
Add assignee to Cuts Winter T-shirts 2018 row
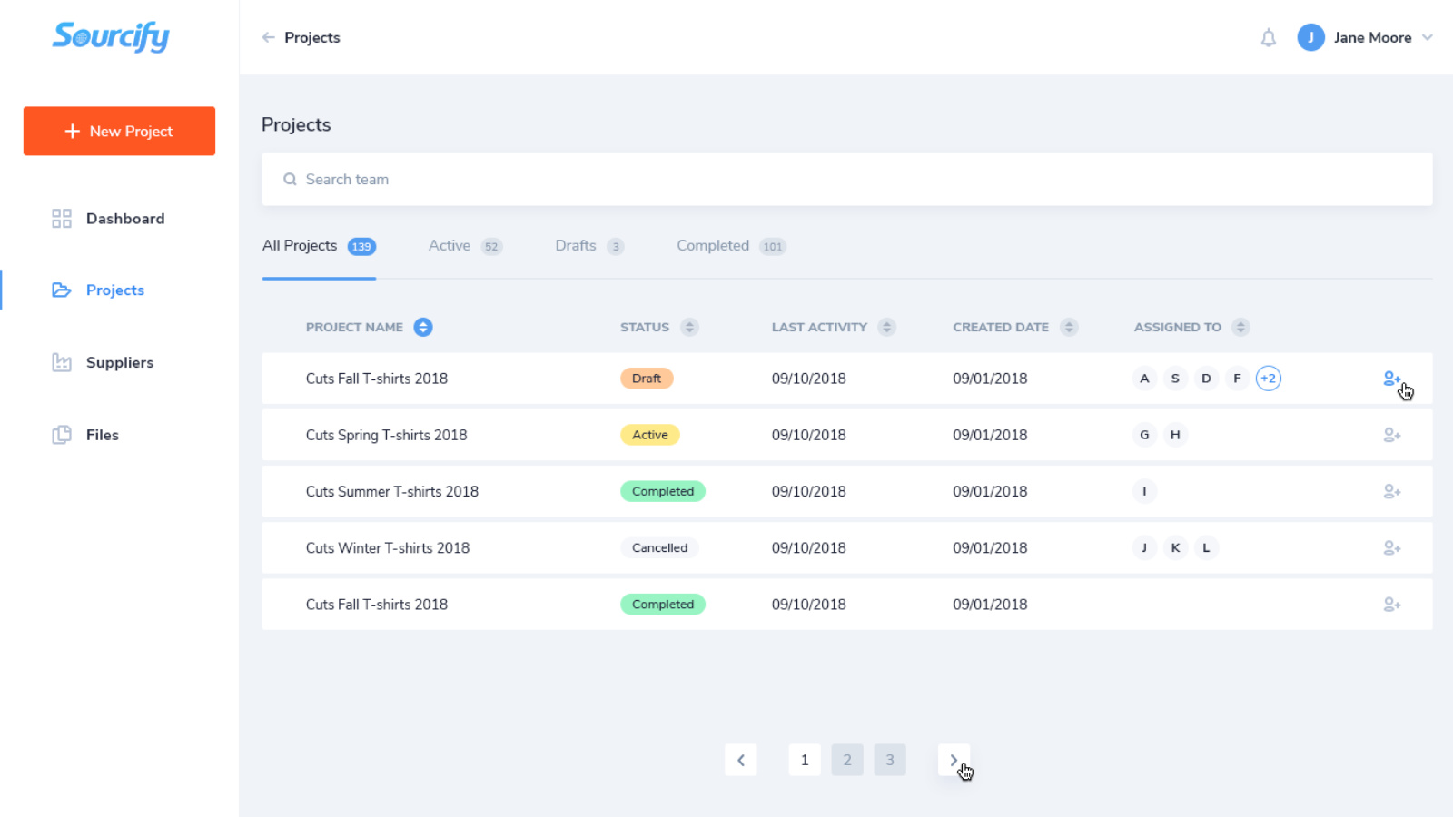coord(1391,547)
